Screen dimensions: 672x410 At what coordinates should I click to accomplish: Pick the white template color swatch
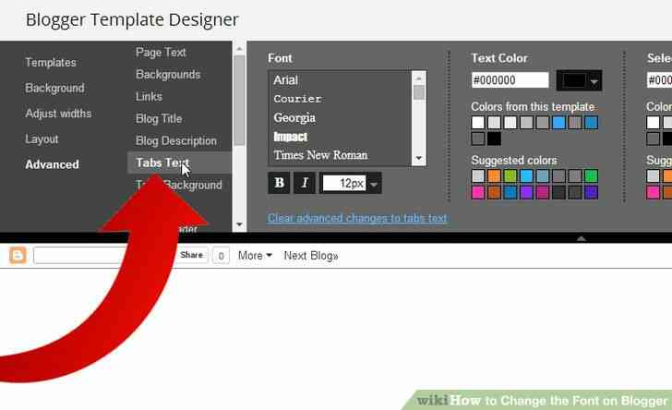pos(478,123)
